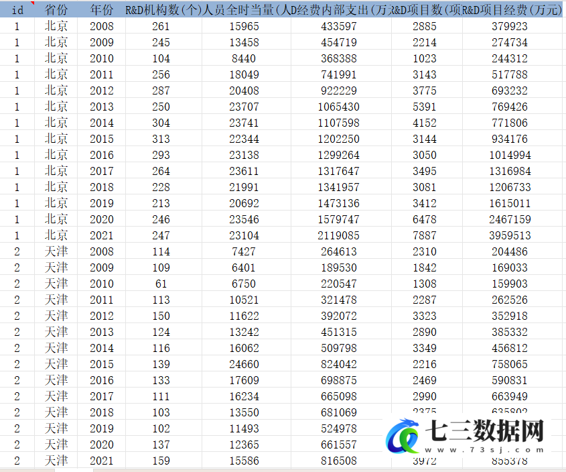
Task: Click the cell showing 663949
Action: coord(512,396)
